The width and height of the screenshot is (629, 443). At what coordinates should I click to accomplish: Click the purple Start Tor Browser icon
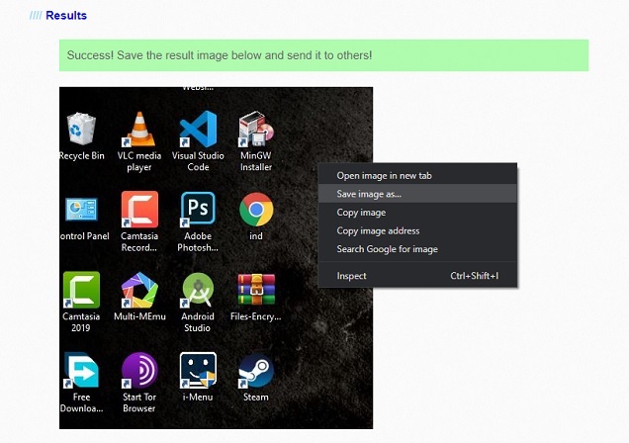[139, 370]
